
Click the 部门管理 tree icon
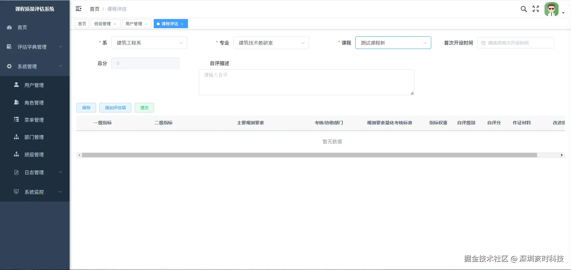coord(16,137)
